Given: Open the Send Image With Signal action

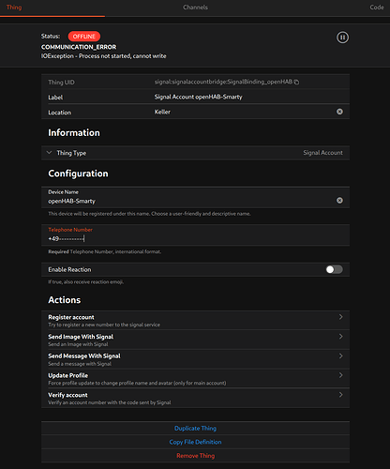Looking at the screenshot, I should [195, 340].
